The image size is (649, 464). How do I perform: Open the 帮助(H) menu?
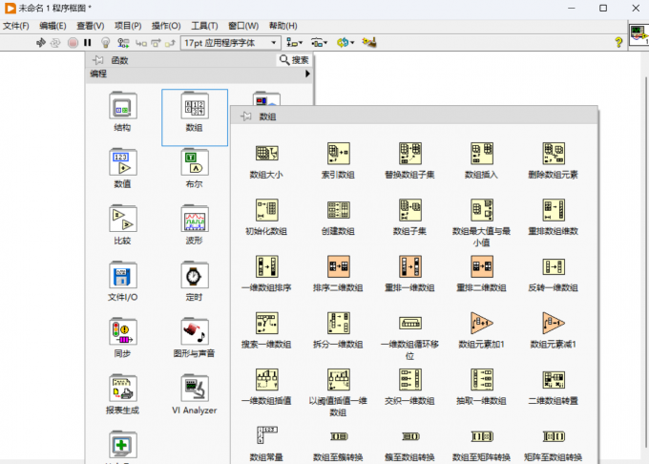(x=283, y=26)
